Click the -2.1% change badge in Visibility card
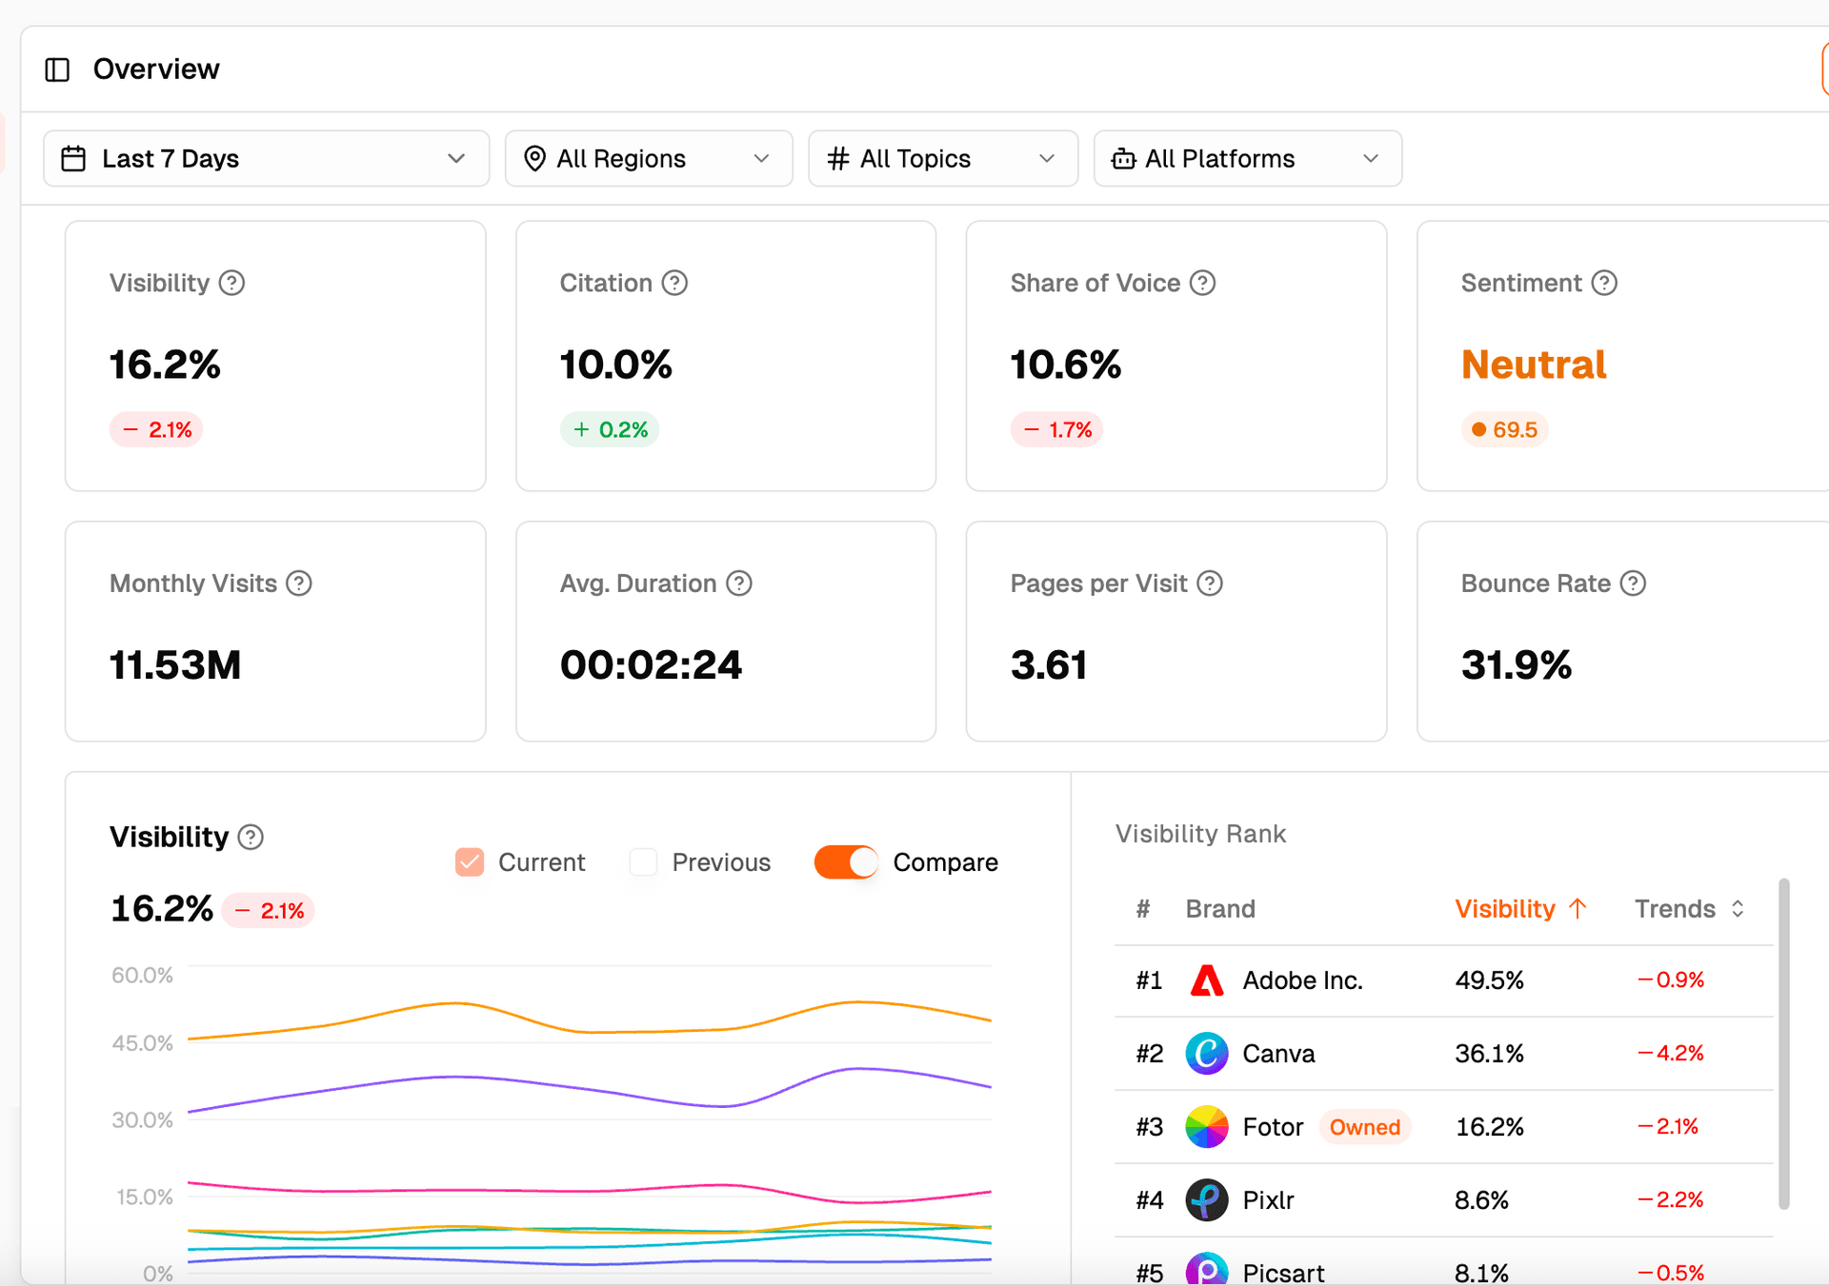Image resolution: width=1829 pixels, height=1286 pixels. click(x=156, y=429)
